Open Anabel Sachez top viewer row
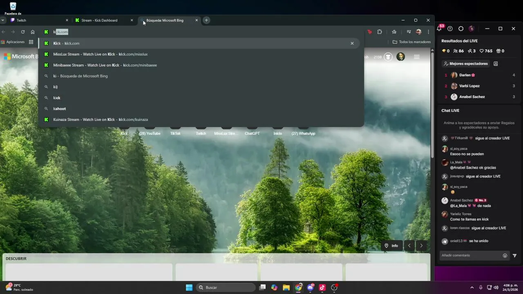Viewport: 523px width, 294px height. pos(480,97)
